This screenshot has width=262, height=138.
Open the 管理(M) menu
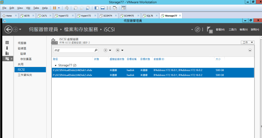pos(220,30)
